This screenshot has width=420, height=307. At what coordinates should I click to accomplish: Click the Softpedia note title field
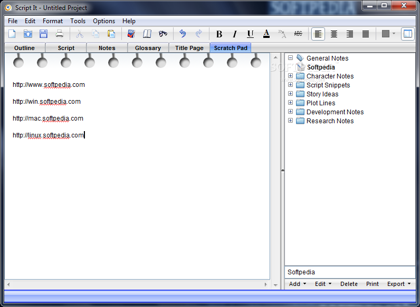coord(350,272)
